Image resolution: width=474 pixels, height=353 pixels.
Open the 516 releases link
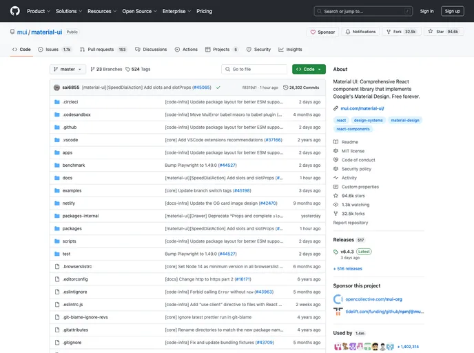pyautogui.click(x=348, y=269)
